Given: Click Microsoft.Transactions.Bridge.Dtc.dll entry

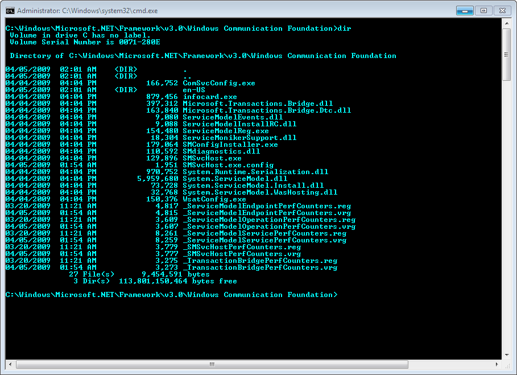Looking at the screenshot, I should (x=267, y=110).
